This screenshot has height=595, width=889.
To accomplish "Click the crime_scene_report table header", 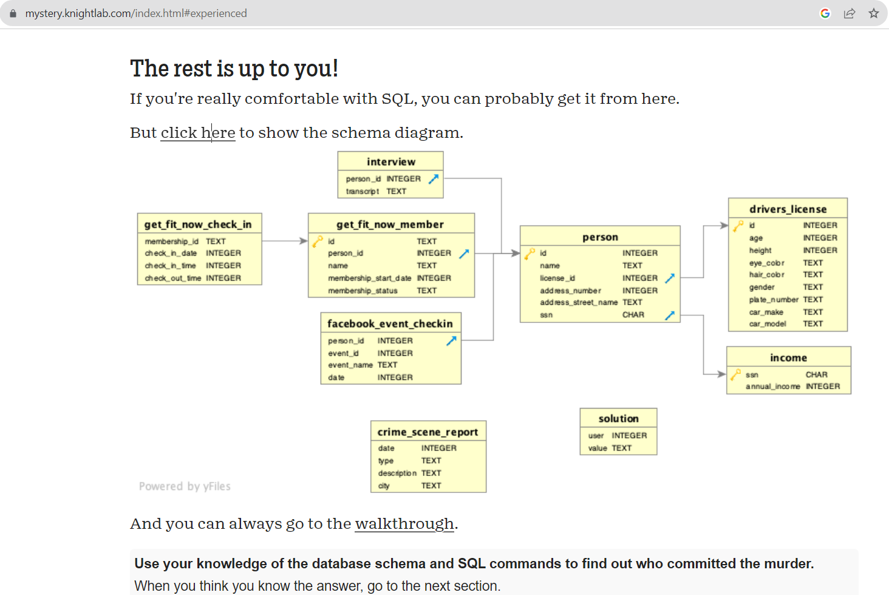I will 427,432.
